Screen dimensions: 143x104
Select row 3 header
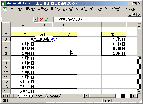click(x=6, y=39)
